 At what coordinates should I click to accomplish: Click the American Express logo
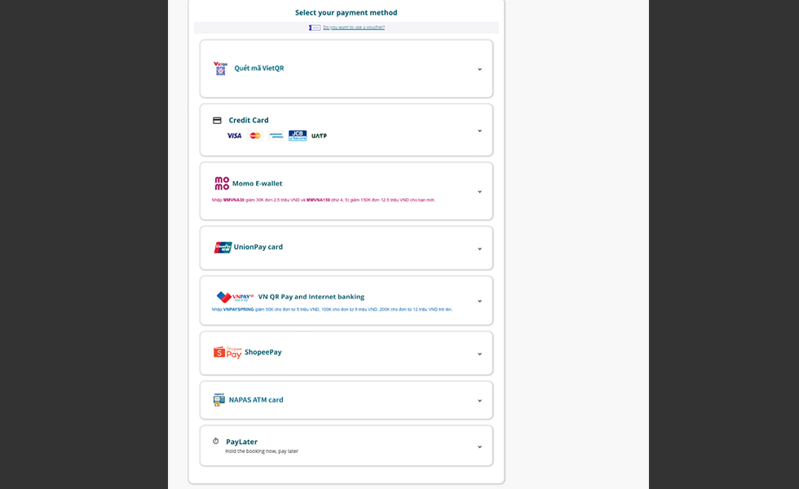click(276, 136)
